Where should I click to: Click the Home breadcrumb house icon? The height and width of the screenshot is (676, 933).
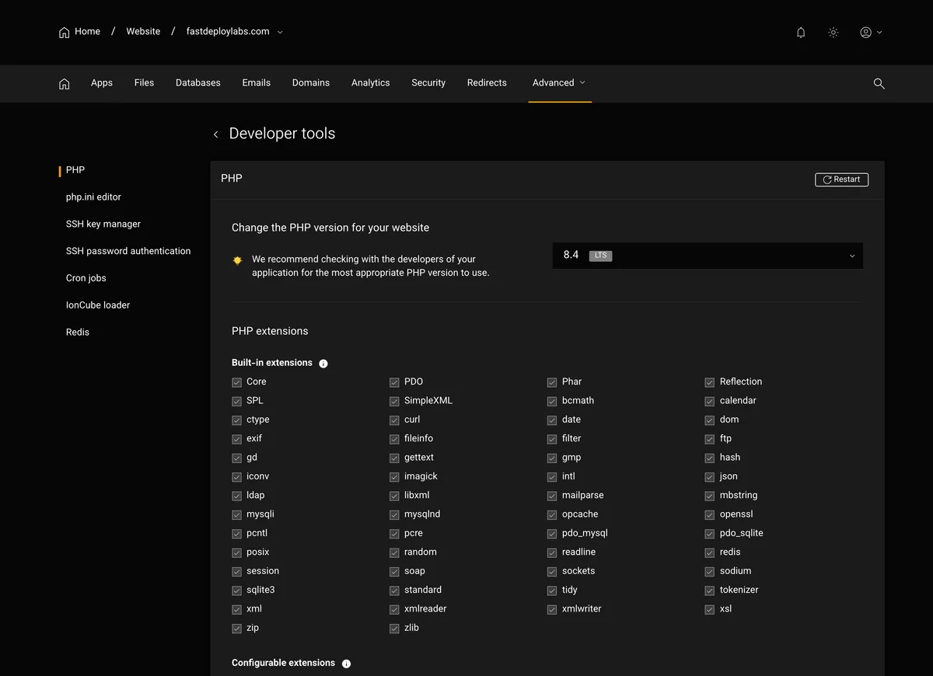point(65,33)
